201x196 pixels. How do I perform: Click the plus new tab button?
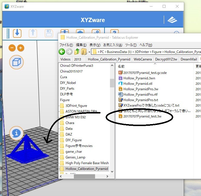coord(89,52)
